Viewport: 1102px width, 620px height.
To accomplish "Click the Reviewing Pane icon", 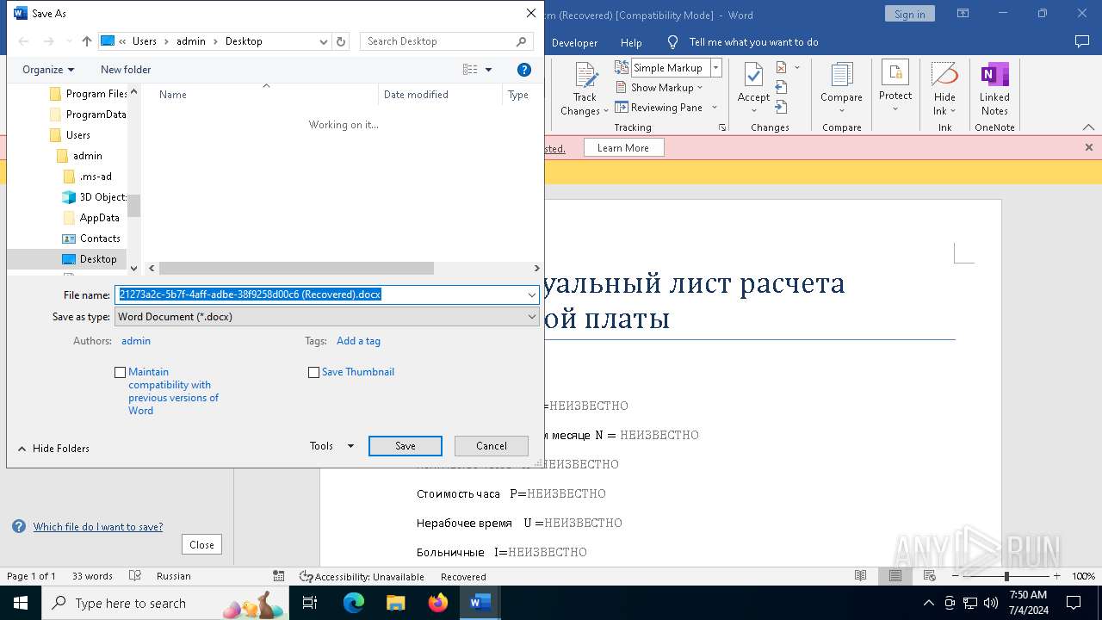I will coord(622,108).
